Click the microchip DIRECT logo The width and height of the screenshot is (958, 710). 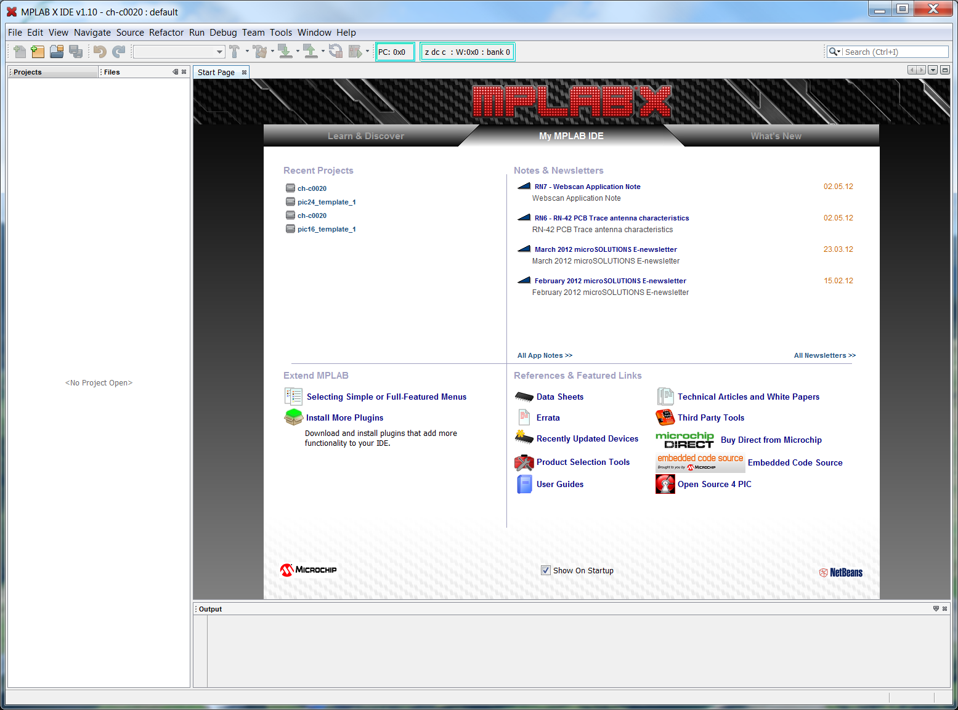tap(684, 440)
